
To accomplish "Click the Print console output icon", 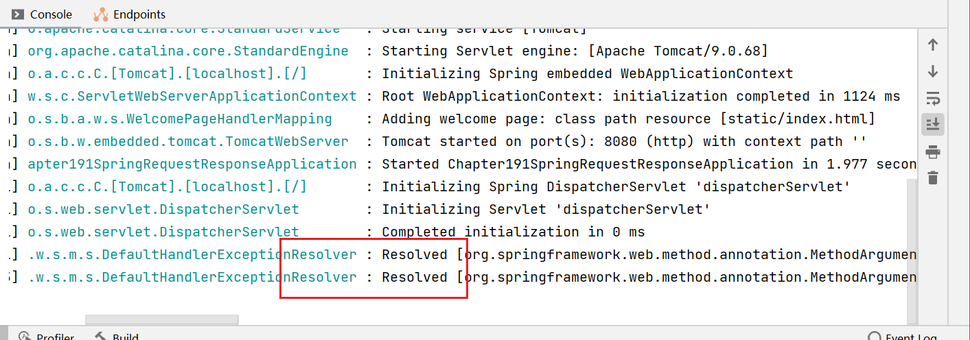I will click(x=933, y=151).
